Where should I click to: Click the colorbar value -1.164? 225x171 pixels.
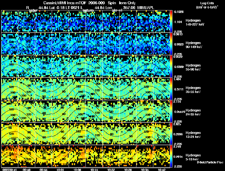178,22
